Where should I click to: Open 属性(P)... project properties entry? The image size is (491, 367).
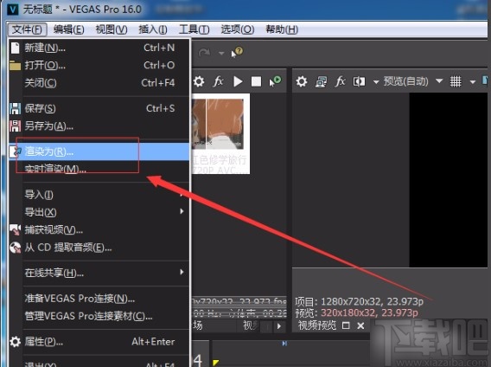99,342
